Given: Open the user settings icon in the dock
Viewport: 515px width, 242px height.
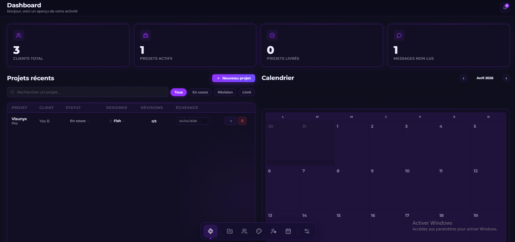Looking at the screenshot, I should (274, 231).
